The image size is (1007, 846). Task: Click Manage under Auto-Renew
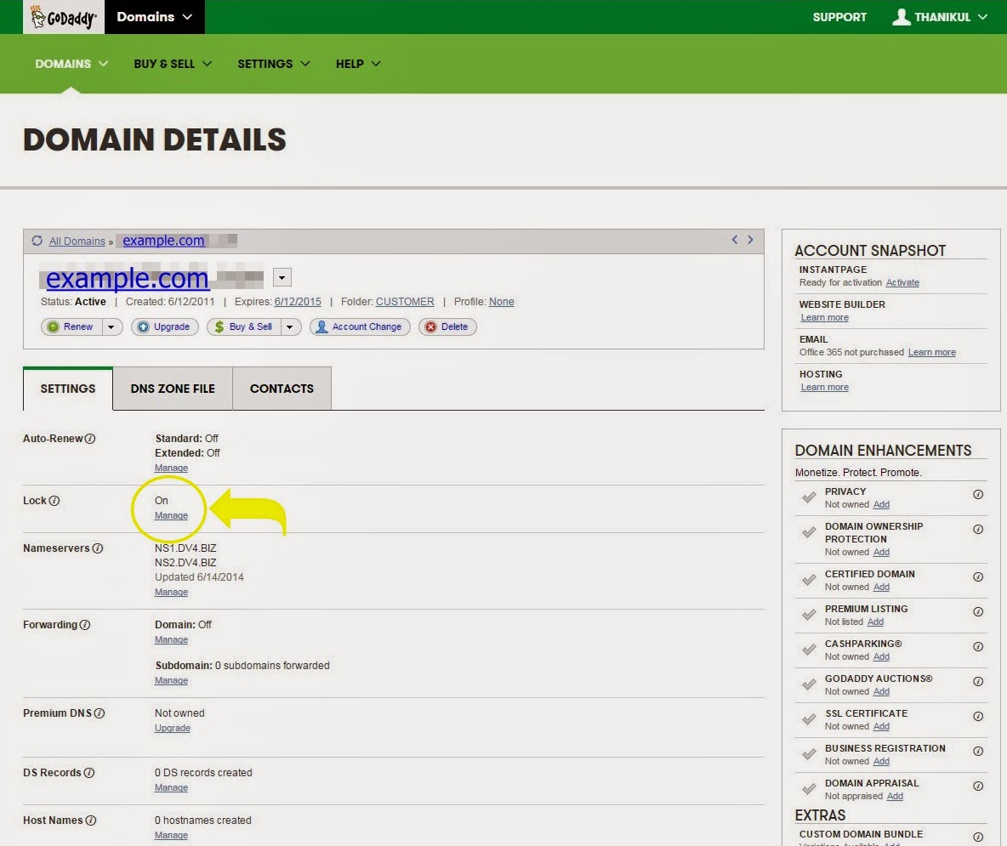pos(172,468)
